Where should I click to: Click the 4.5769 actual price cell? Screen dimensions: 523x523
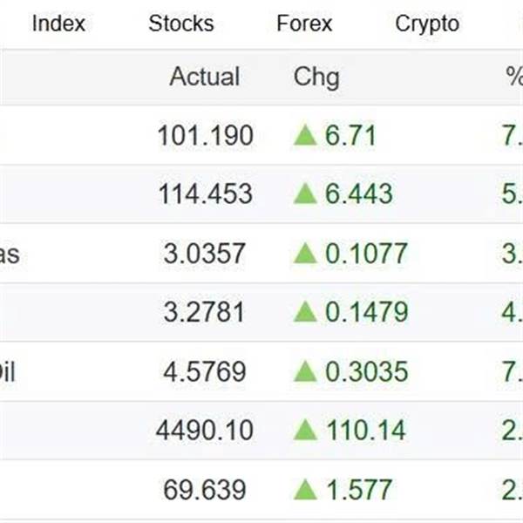205,371
